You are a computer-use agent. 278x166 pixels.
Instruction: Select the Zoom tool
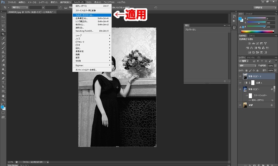click(3, 100)
